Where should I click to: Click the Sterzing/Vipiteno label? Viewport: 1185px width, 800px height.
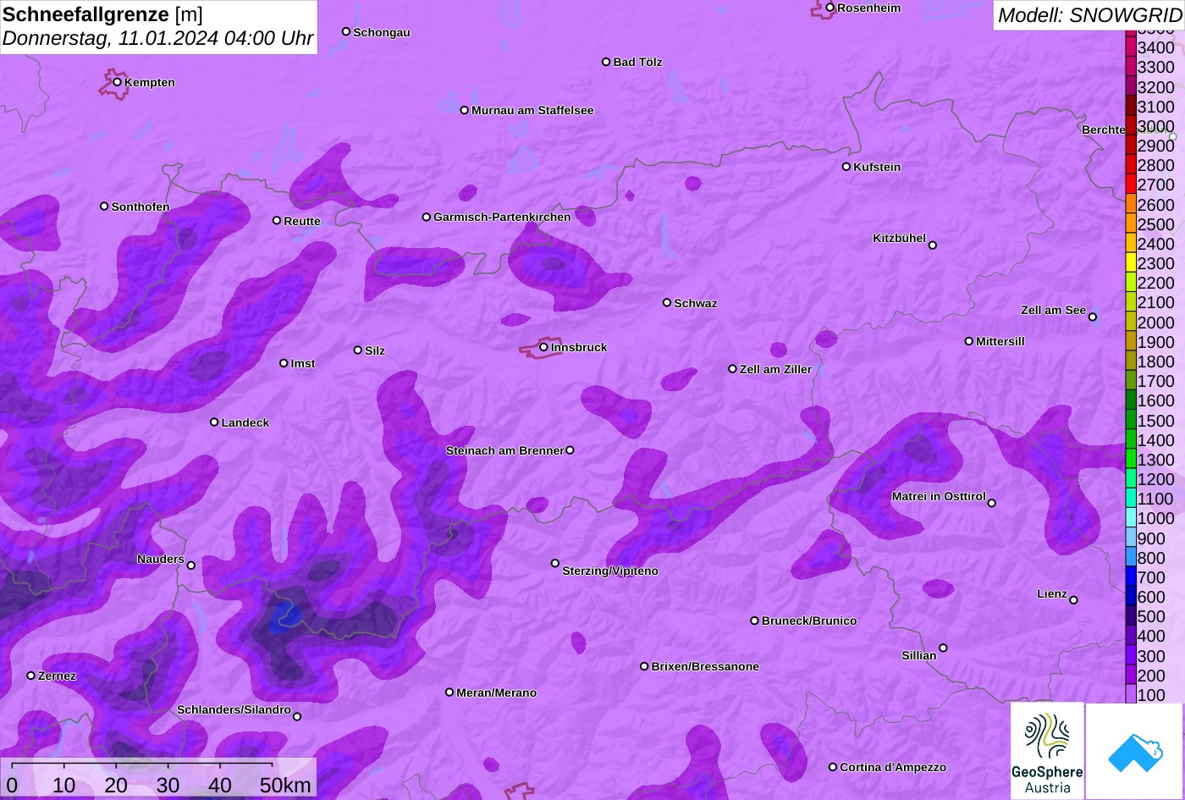610,571
